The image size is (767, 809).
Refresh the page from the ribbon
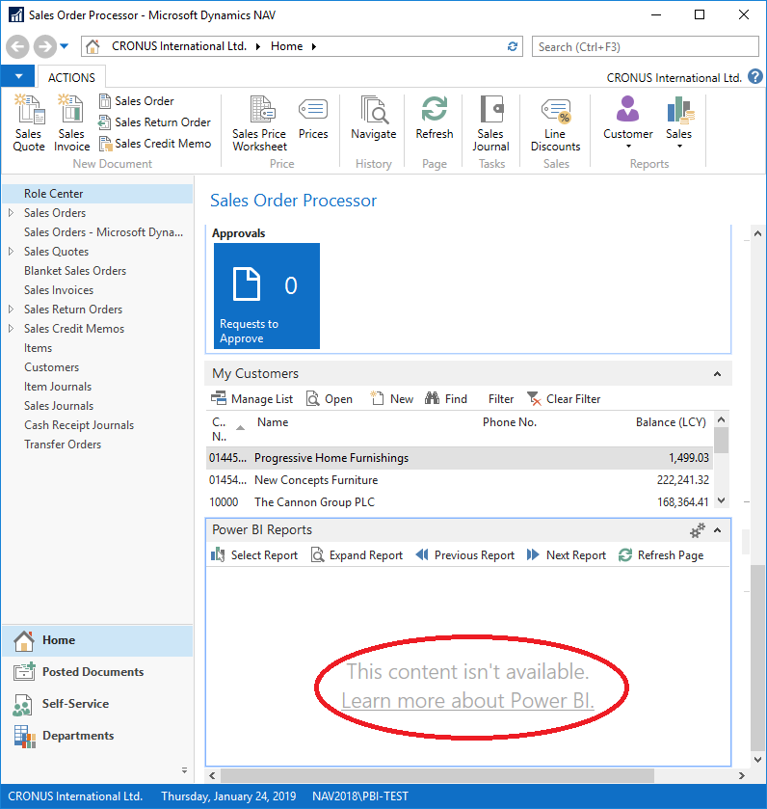[x=434, y=118]
